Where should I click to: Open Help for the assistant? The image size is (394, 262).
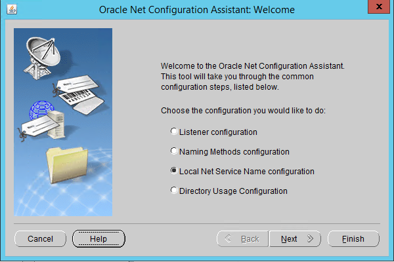(x=98, y=238)
